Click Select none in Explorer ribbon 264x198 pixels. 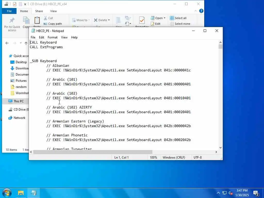(180, 24)
